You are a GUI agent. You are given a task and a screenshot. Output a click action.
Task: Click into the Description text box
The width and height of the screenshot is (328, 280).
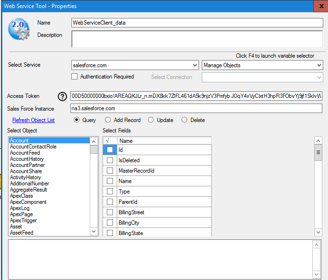pyautogui.click(x=197, y=39)
